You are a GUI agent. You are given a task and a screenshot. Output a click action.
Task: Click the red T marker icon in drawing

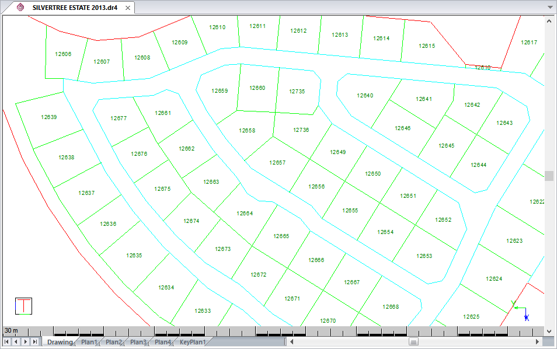pos(23,306)
